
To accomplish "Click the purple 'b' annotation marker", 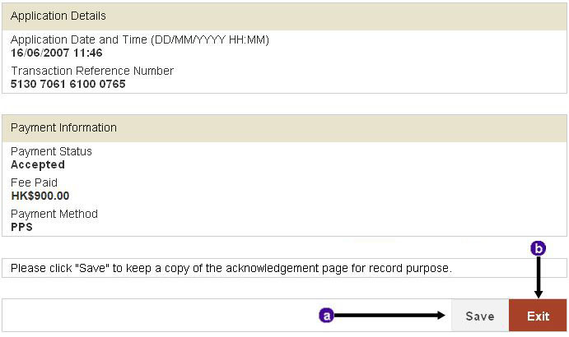I will [x=539, y=248].
